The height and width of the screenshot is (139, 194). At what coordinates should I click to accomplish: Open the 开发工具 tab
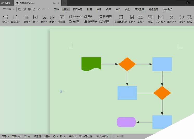139,9
